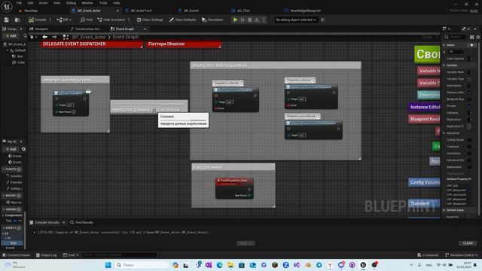Start Simulation mode
This screenshot has height=271, width=482.
(212, 20)
